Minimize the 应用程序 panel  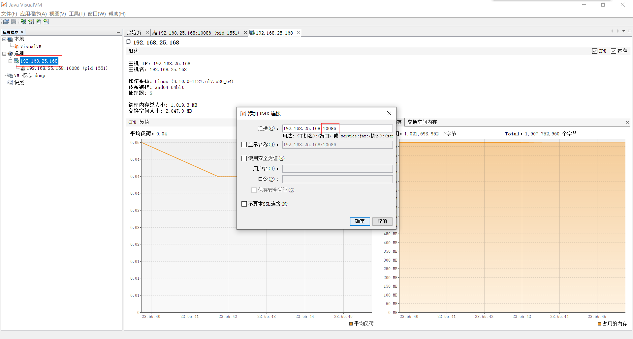click(118, 32)
